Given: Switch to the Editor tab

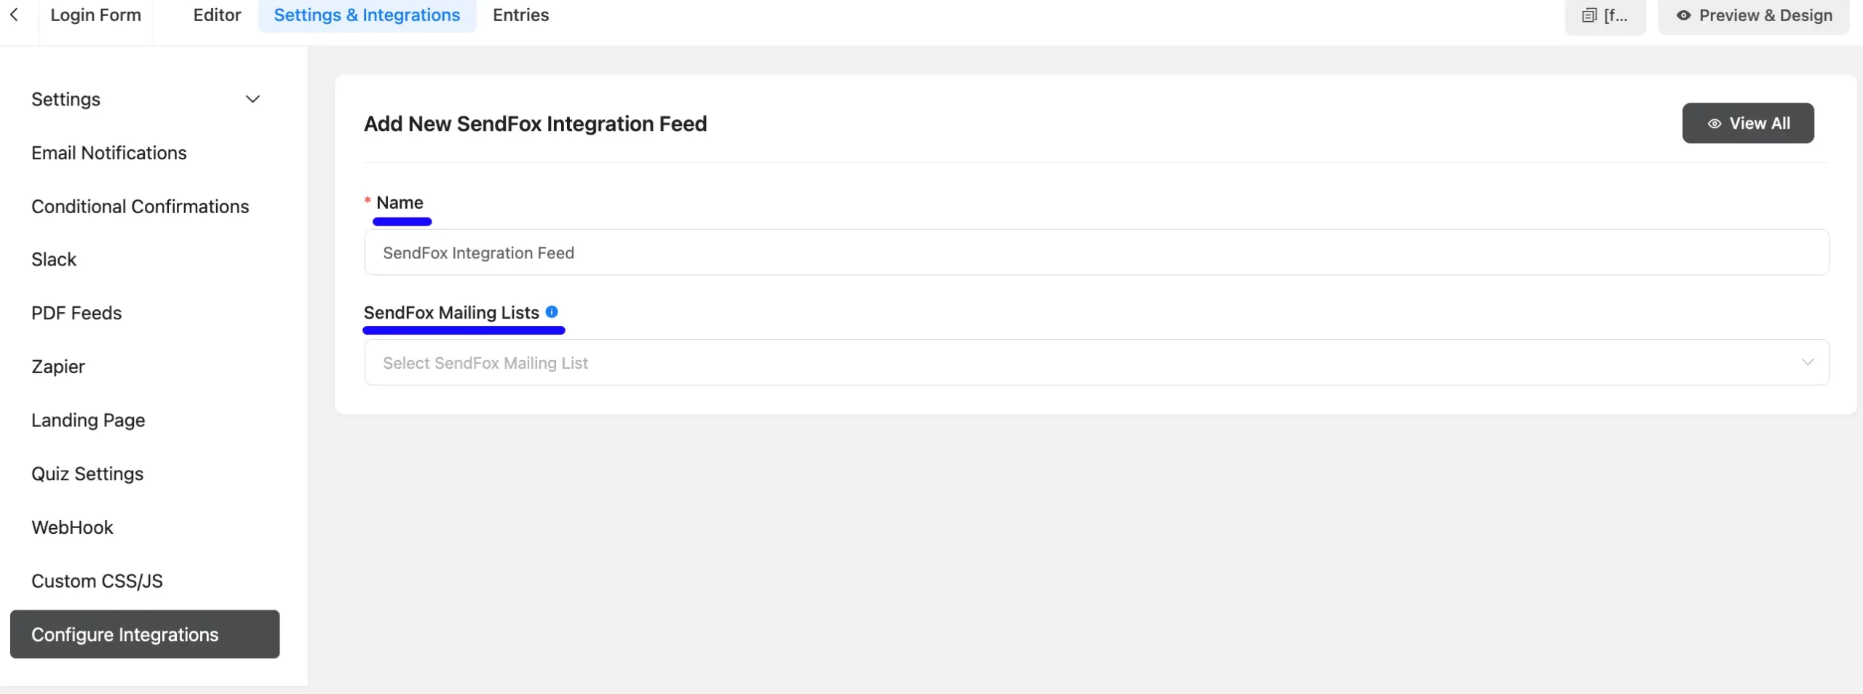Looking at the screenshot, I should pos(216,15).
